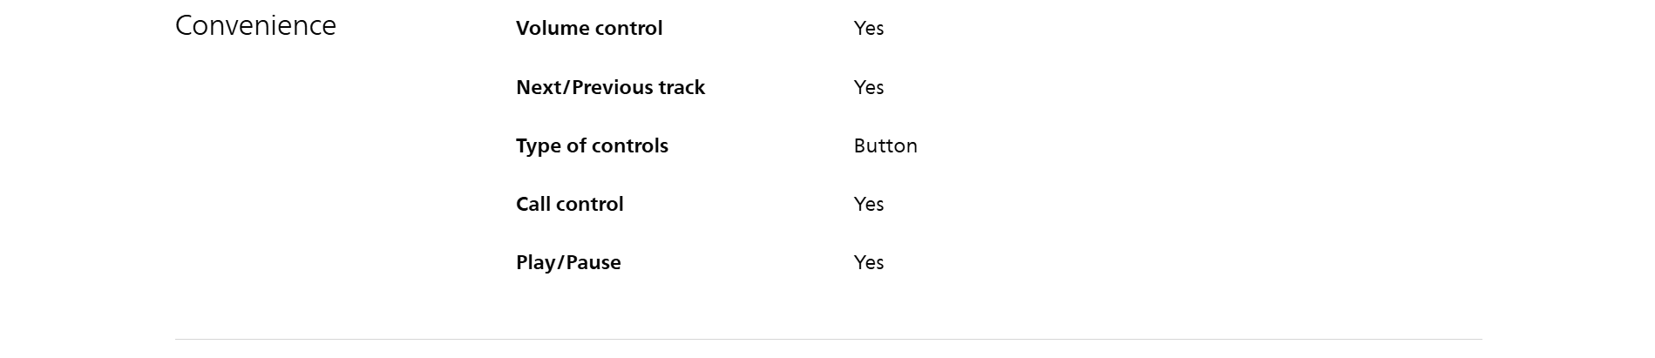Click the Yes value beside Play/Pause
1655x358 pixels.
click(869, 262)
